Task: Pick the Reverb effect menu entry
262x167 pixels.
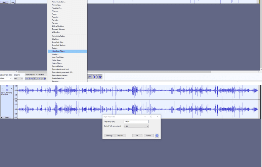Action: pyautogui.click(x=55, y=20)
